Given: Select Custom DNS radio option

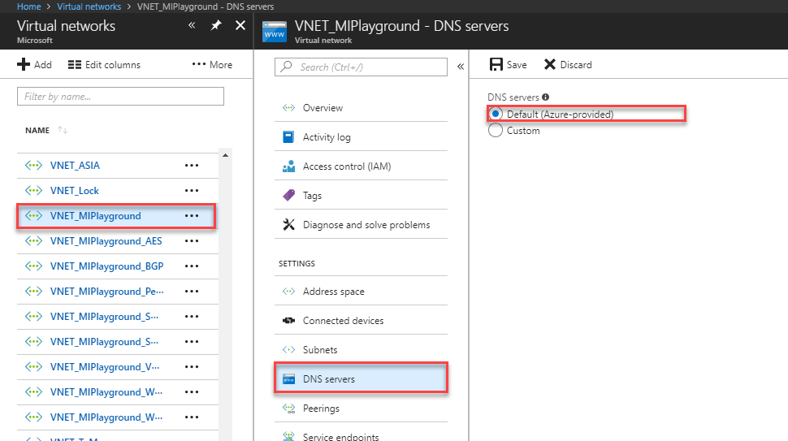Looking at the screenshot, I should (x=496, y=131).
